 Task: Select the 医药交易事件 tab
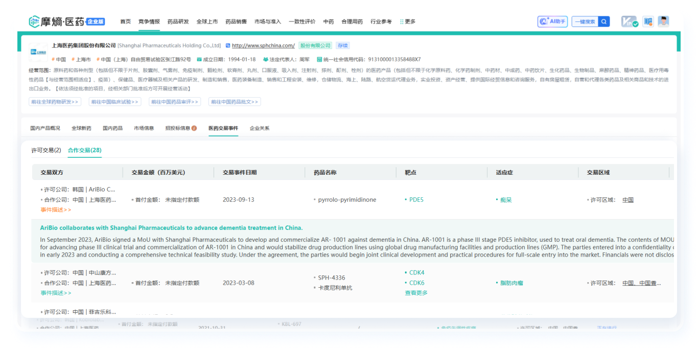pos(223,128)
